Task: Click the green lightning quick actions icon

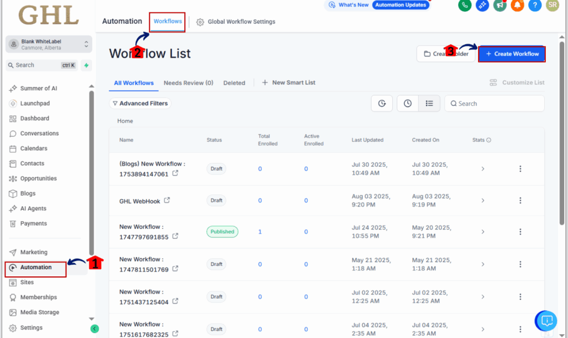Action: 86,65
